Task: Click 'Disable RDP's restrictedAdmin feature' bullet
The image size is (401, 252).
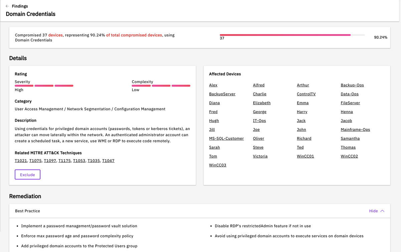Action: (x=263, y=226)
